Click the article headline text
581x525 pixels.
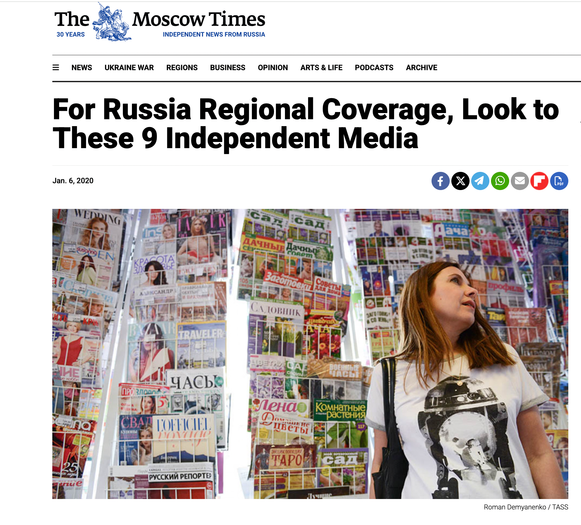305,124
